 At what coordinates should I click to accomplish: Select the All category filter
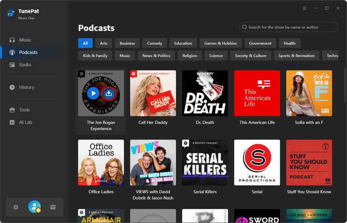pyautogui.click(x=85, y=43)
